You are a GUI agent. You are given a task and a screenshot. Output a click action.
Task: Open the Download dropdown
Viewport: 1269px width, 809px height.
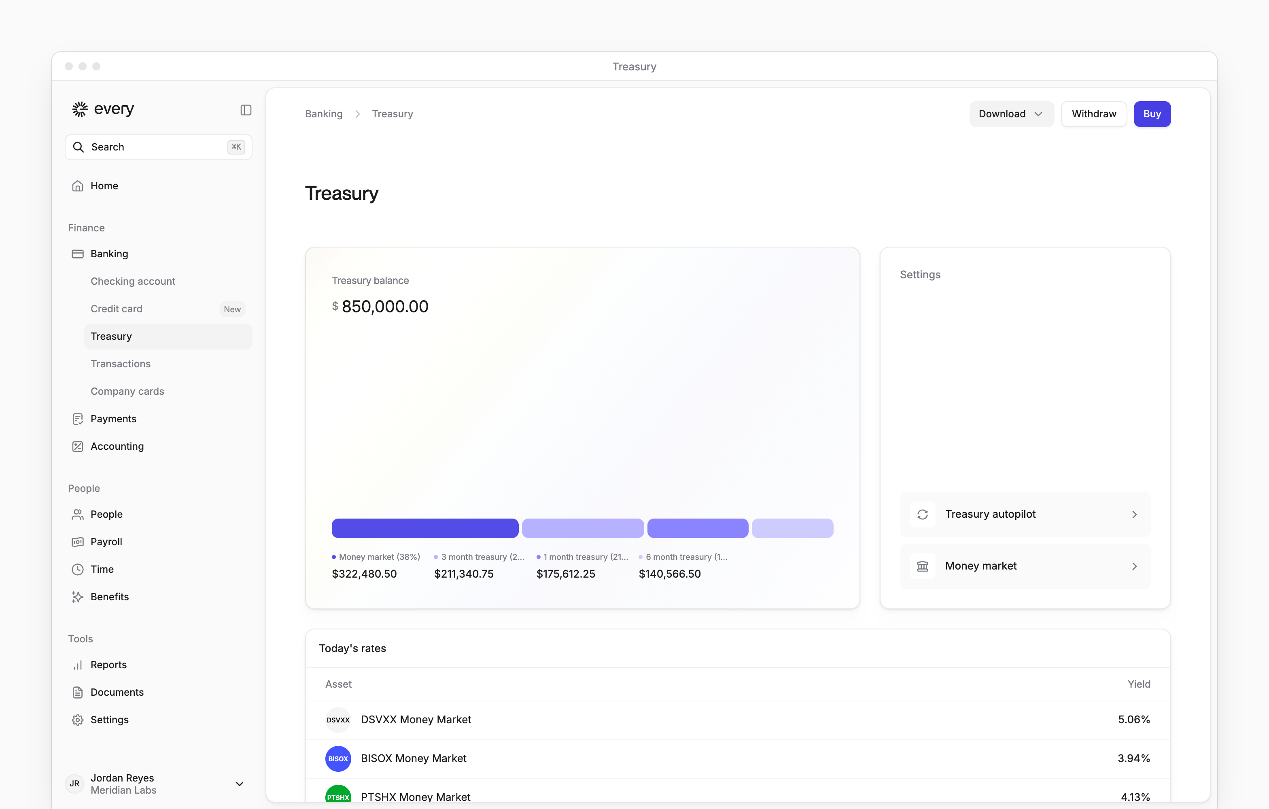pos(1011,114)
